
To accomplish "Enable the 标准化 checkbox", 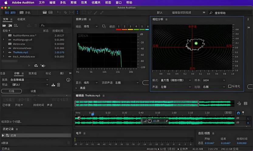I will coord(230,86).
